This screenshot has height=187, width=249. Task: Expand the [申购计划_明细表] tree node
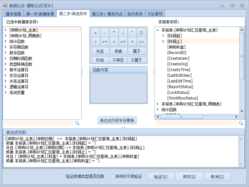click(x=6, y=36)
